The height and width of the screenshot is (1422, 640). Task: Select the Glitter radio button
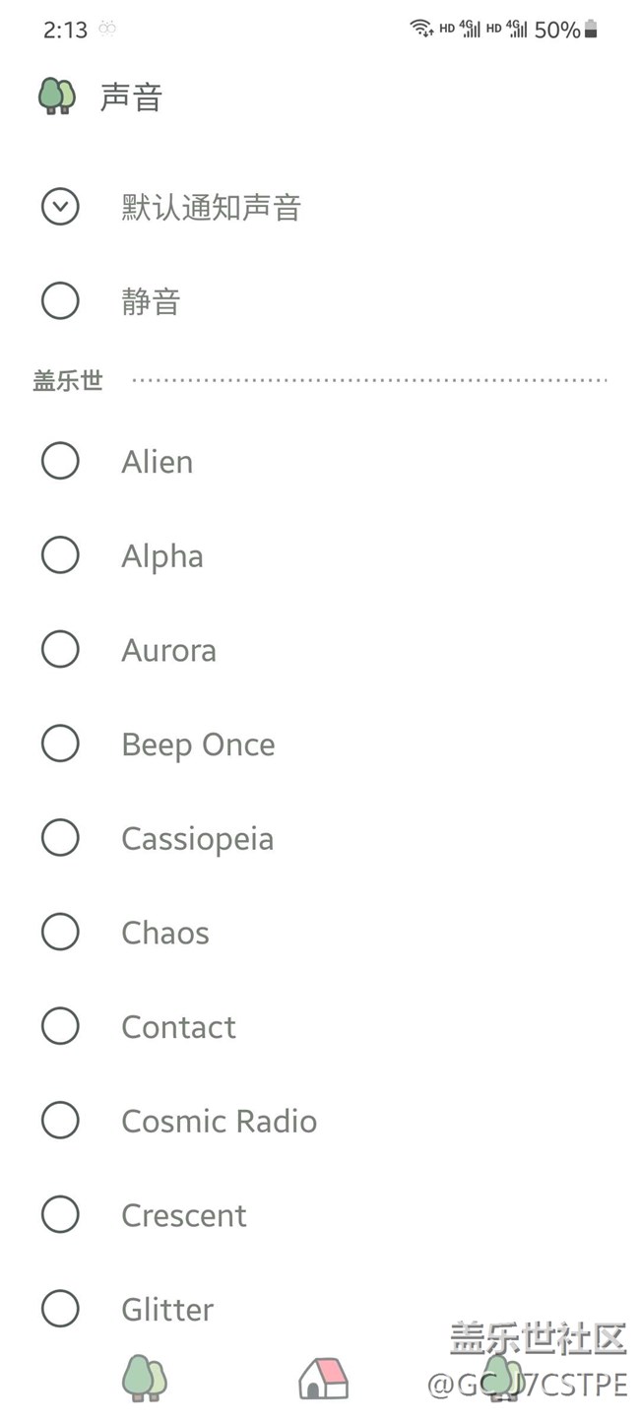tap(60, 1309)
